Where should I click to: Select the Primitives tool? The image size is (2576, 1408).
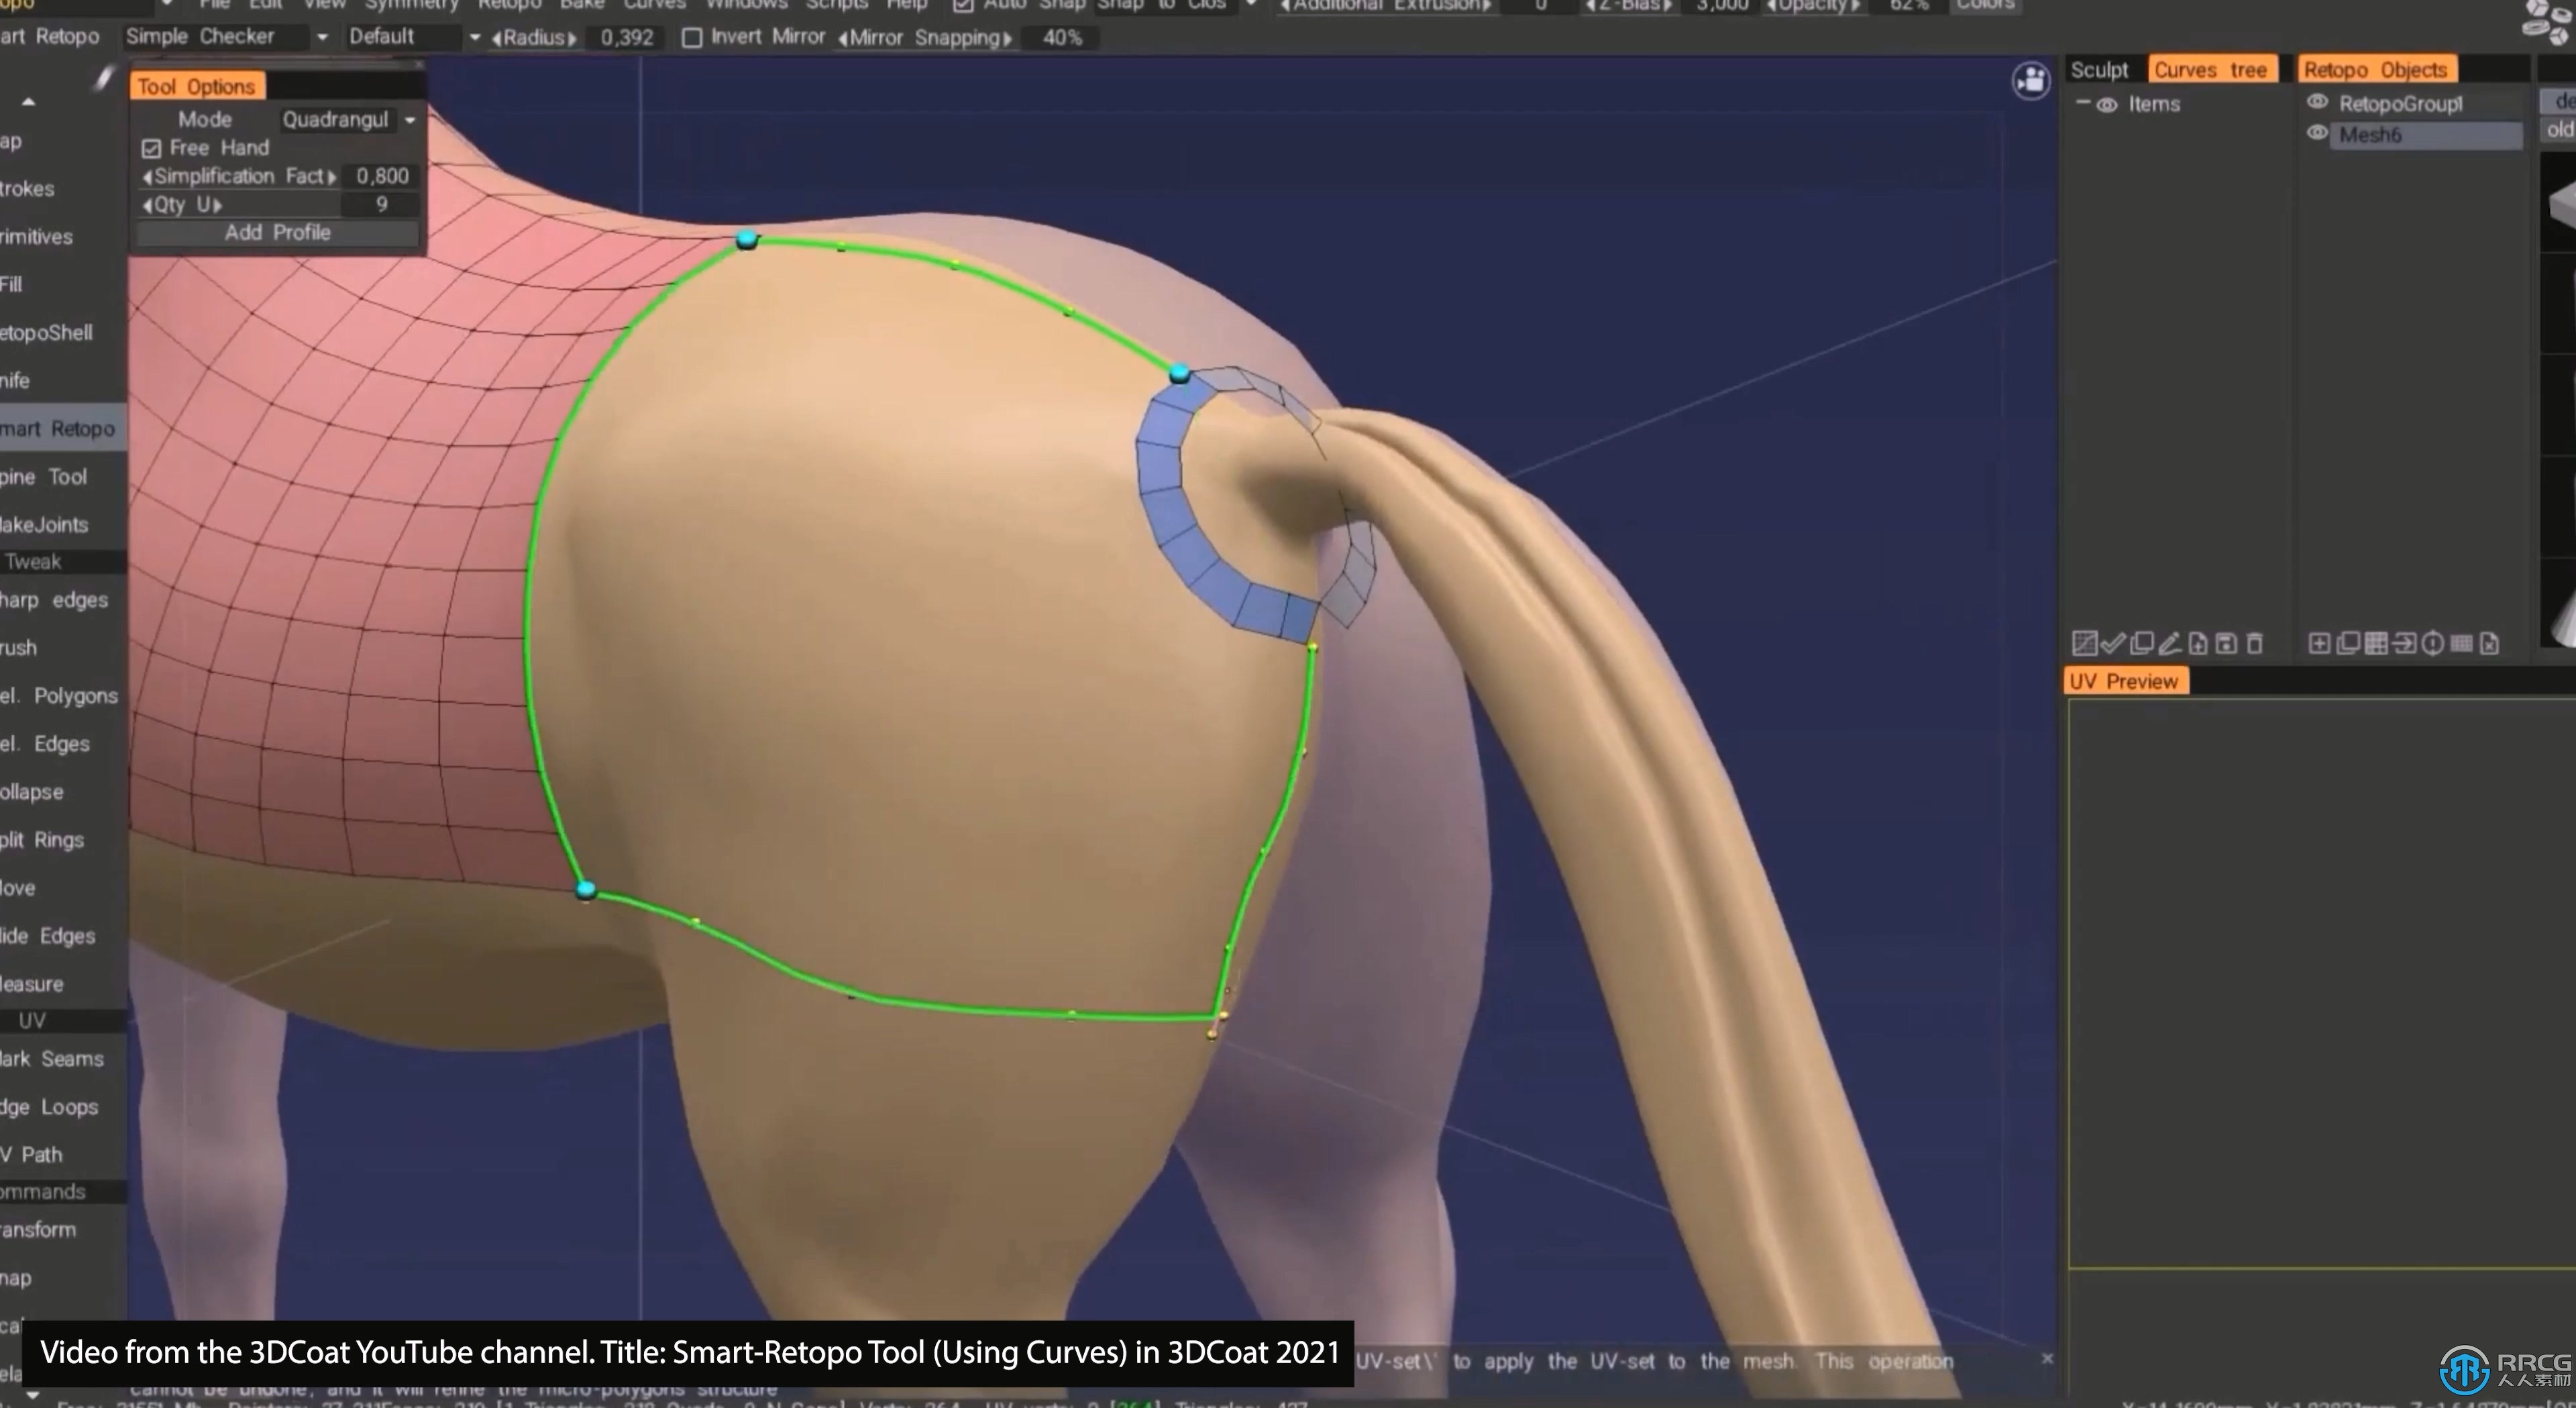(36, 237)
